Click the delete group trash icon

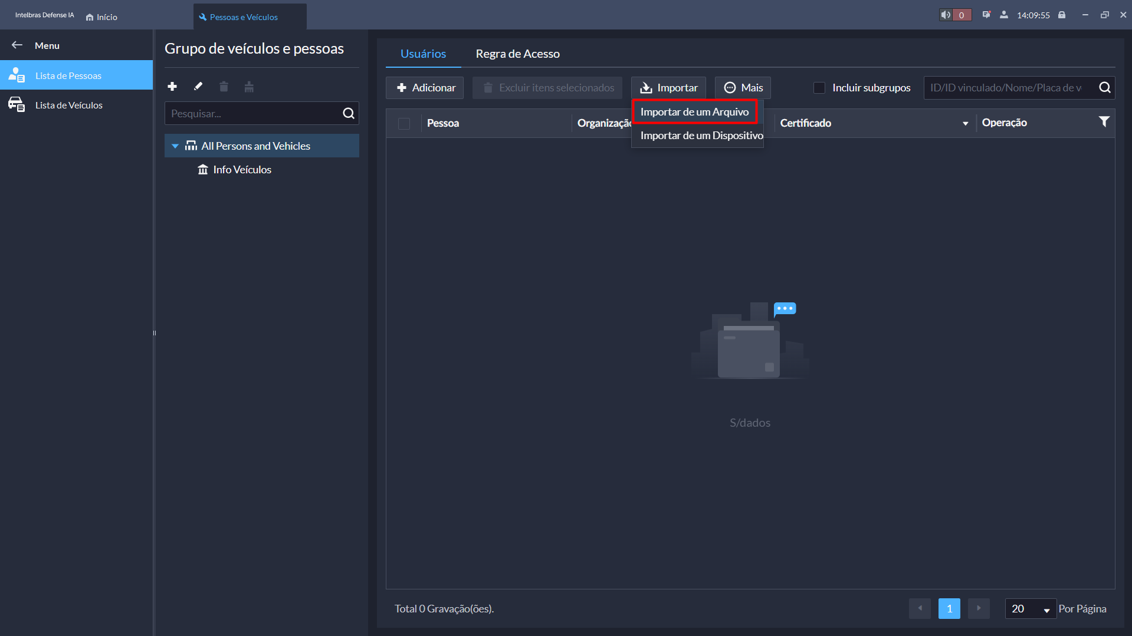pos(224,87)
